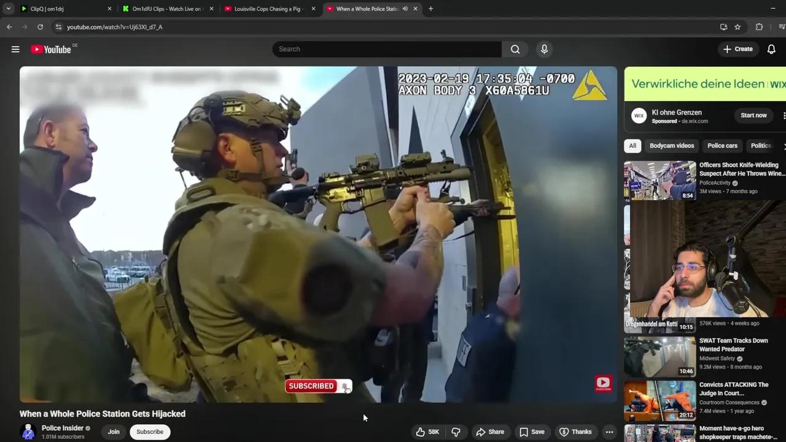Click the search magnifier icon

click(x=515, y=49)
